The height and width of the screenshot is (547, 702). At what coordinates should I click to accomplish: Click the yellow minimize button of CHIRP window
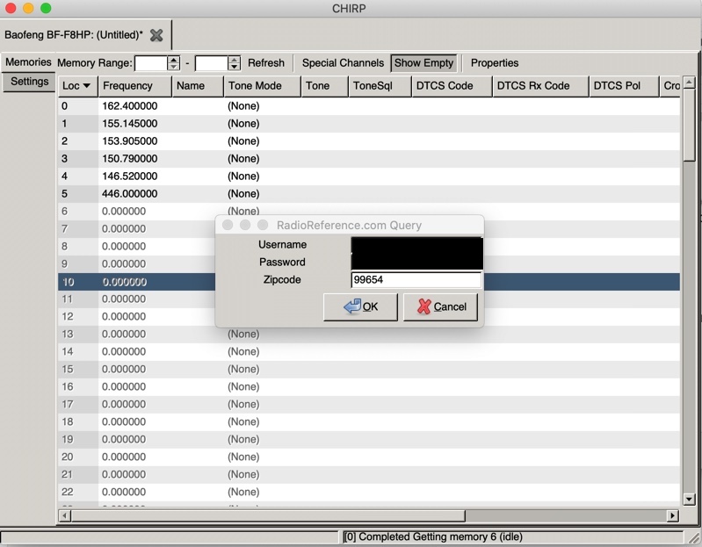pyautogui.click(x=28, y=8)
